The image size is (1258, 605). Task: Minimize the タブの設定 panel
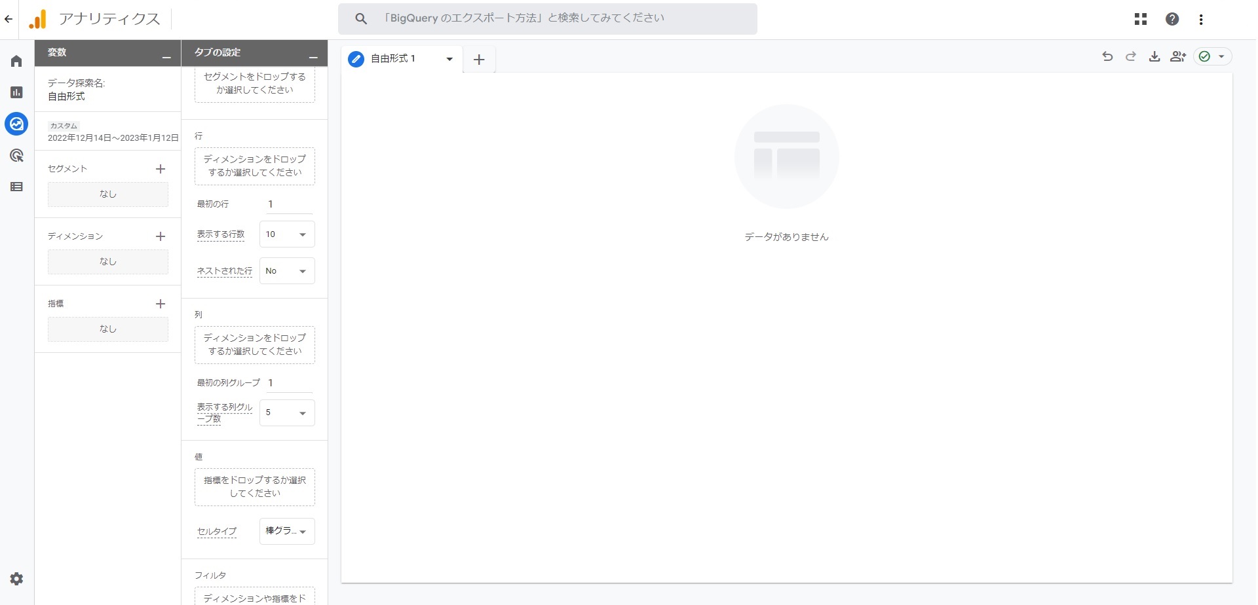tap(313, 58)
